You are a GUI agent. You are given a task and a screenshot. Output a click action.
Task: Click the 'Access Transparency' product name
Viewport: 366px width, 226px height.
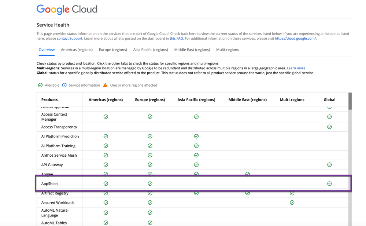click(59, 127)
